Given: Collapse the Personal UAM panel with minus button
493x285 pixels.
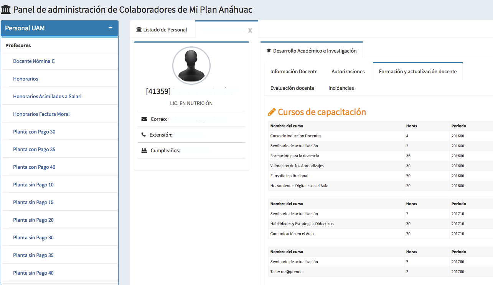Looking at the screenshot, I should [x=110, y=28].
